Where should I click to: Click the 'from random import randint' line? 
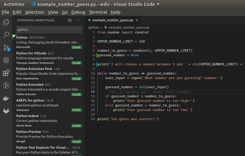point(123,32)
